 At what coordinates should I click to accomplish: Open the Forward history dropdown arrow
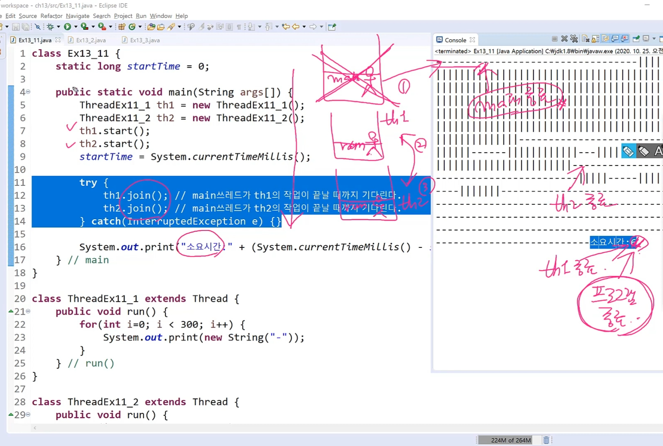[321, 27]
